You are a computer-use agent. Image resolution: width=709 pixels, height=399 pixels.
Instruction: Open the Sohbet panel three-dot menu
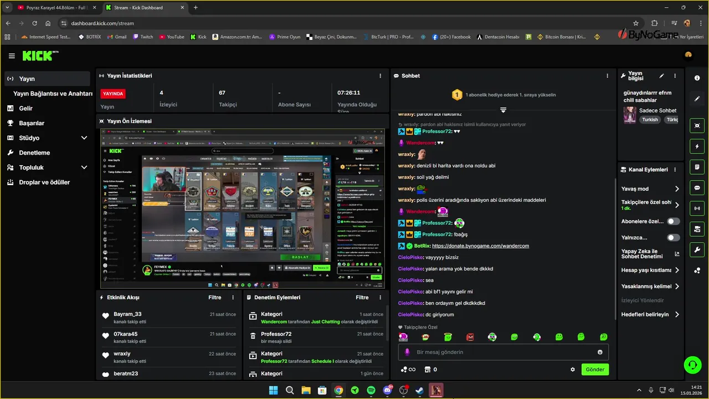(x=608, y=76)
